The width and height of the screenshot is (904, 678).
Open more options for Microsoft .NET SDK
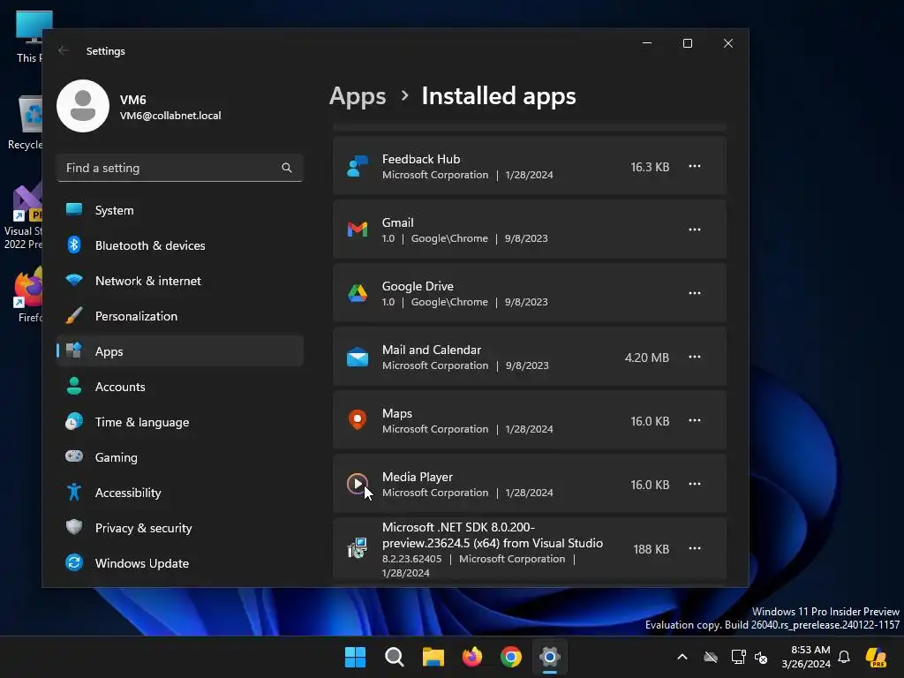(x=695, y=548)
